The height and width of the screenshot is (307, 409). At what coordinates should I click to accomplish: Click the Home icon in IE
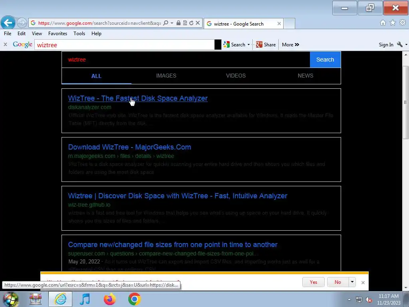pos(383,23)
